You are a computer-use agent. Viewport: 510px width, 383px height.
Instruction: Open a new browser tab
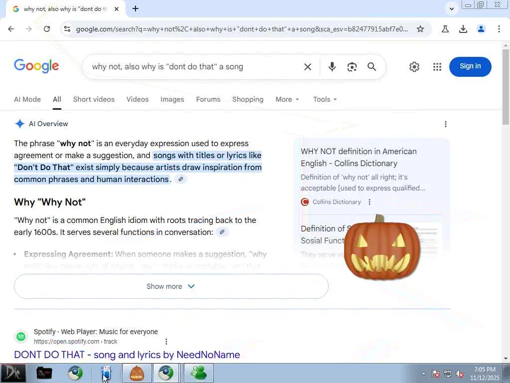pyautogui.click(x=135, y=9)
